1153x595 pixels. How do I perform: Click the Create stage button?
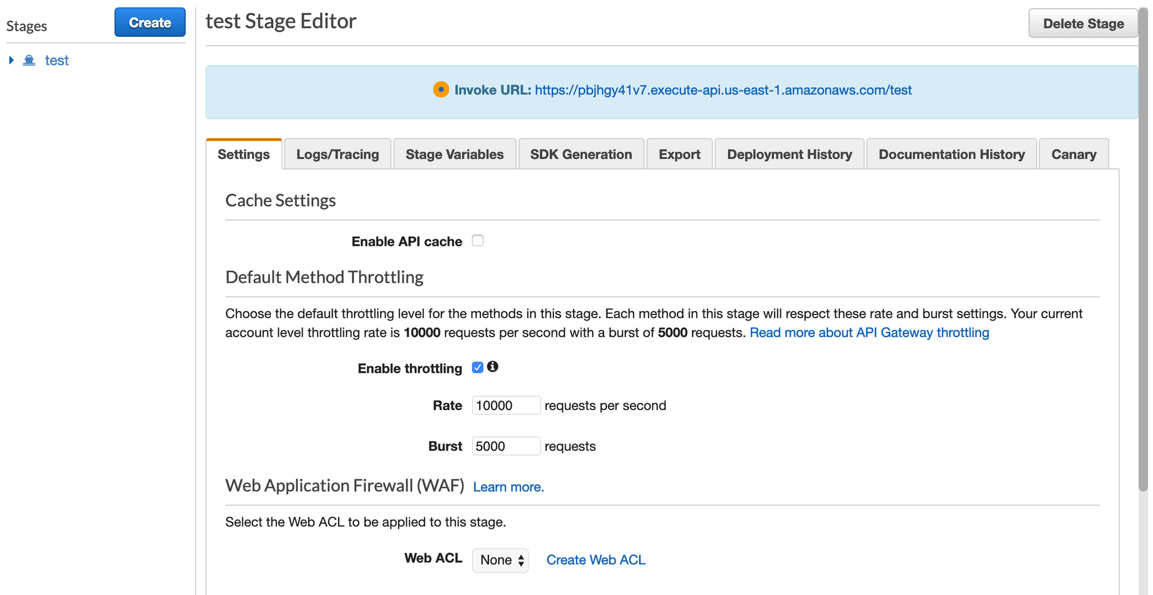pyautogui.click(x=150, y=22)
